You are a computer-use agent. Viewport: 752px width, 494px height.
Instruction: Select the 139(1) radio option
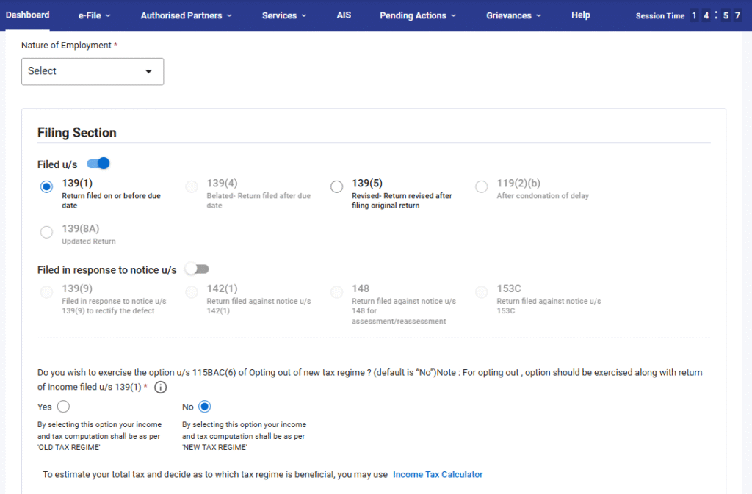click(47, 187)
